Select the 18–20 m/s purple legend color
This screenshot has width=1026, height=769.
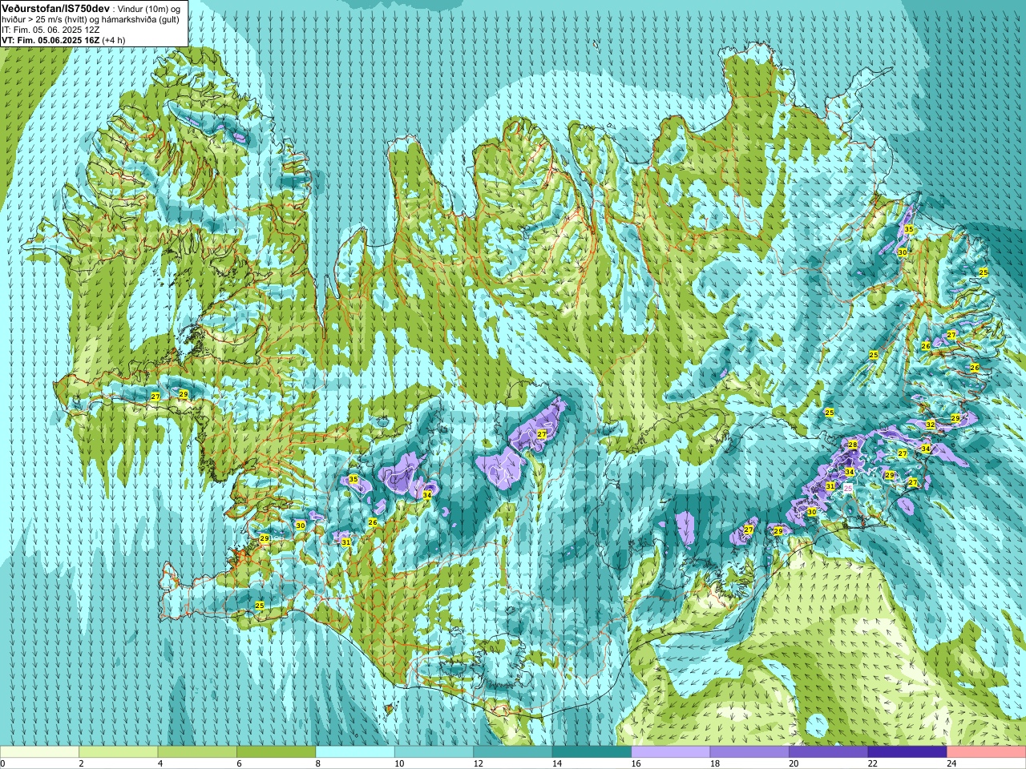749,752
